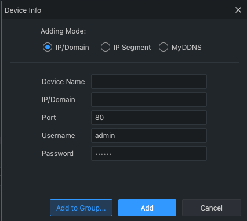Select the MyDDNS adding mode

[x=164, y=48]
